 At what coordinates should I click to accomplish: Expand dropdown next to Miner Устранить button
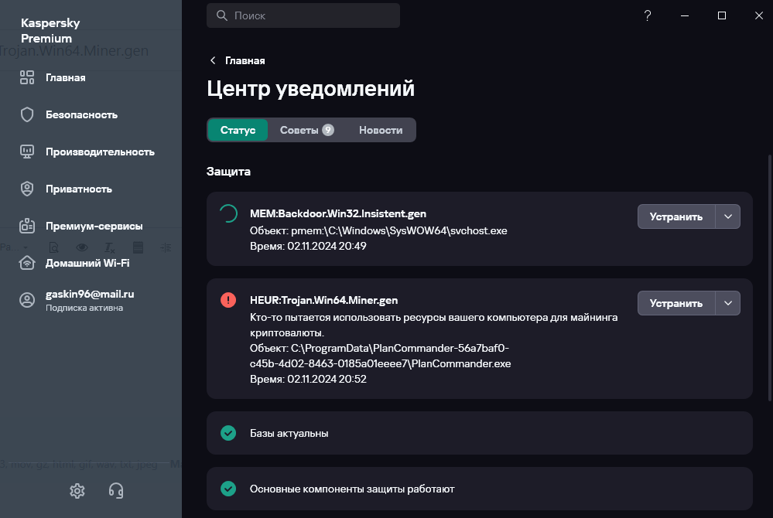pos(728,303)
